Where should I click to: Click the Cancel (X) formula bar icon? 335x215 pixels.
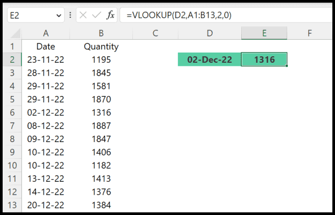pyautogui.click(x=84, y=16)
